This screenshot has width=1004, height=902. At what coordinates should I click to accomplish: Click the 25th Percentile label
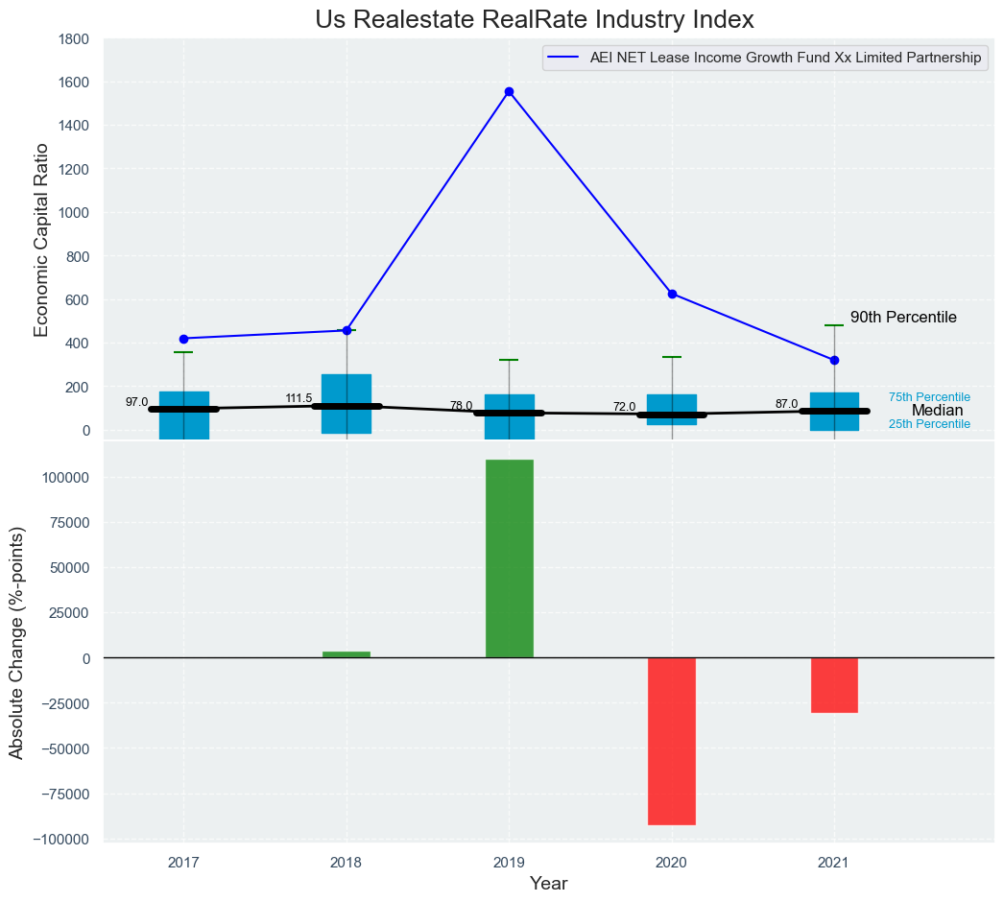click(x=928, y=424)
